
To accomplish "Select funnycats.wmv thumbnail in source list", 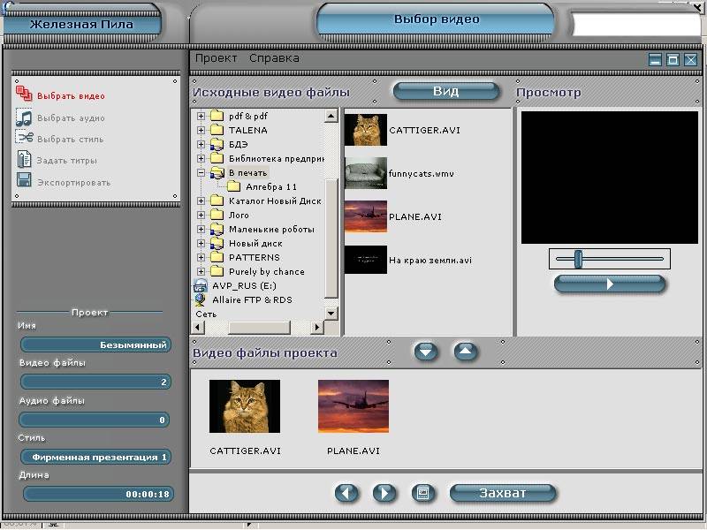I will 366,173.
